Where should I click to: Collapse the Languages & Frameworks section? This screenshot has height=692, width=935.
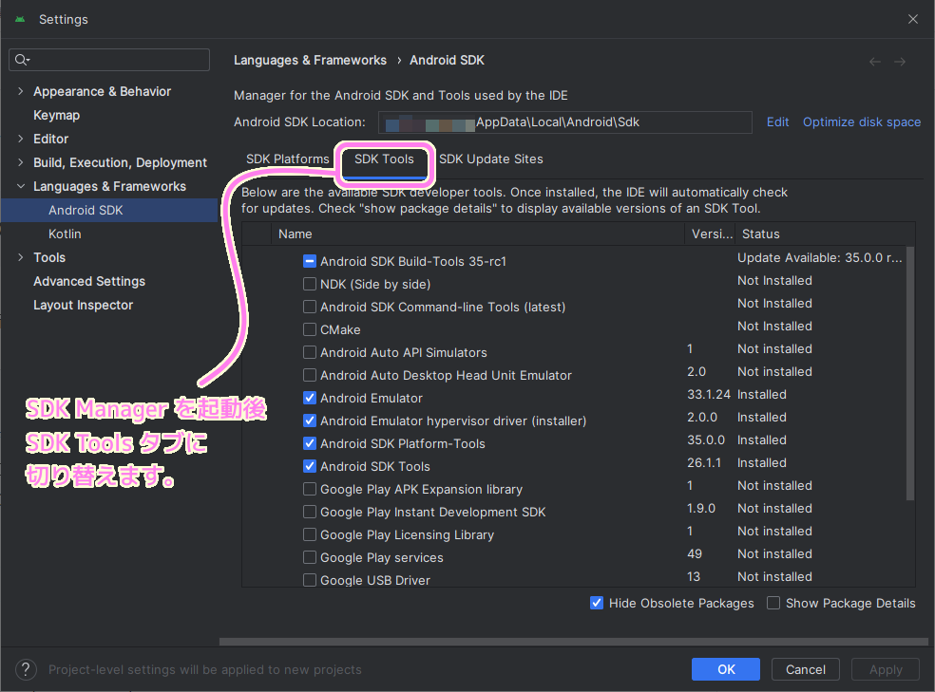click(21, 186)
